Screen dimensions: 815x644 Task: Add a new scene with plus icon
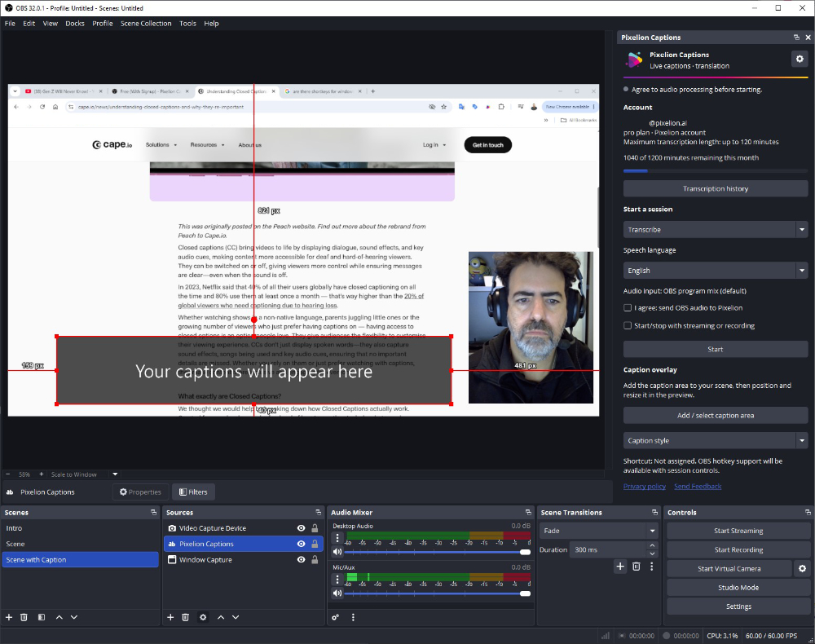pos(9,617)
